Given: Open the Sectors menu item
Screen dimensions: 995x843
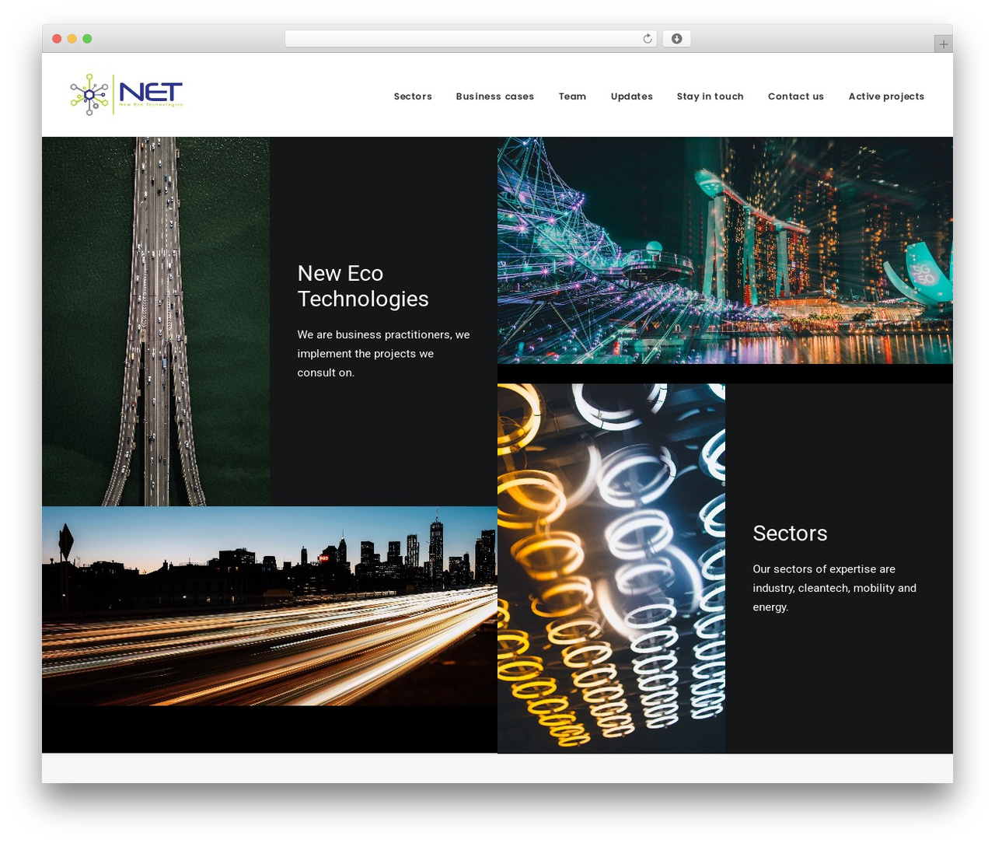Looking at the screenshot, I should click(413, 96).
